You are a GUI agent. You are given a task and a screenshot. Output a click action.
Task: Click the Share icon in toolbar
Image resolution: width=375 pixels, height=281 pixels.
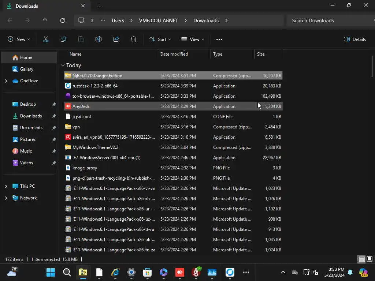116,40
